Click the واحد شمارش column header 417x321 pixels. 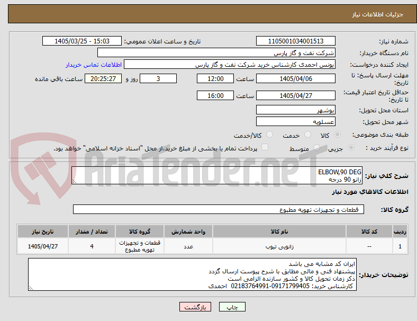tap(188, 231)
